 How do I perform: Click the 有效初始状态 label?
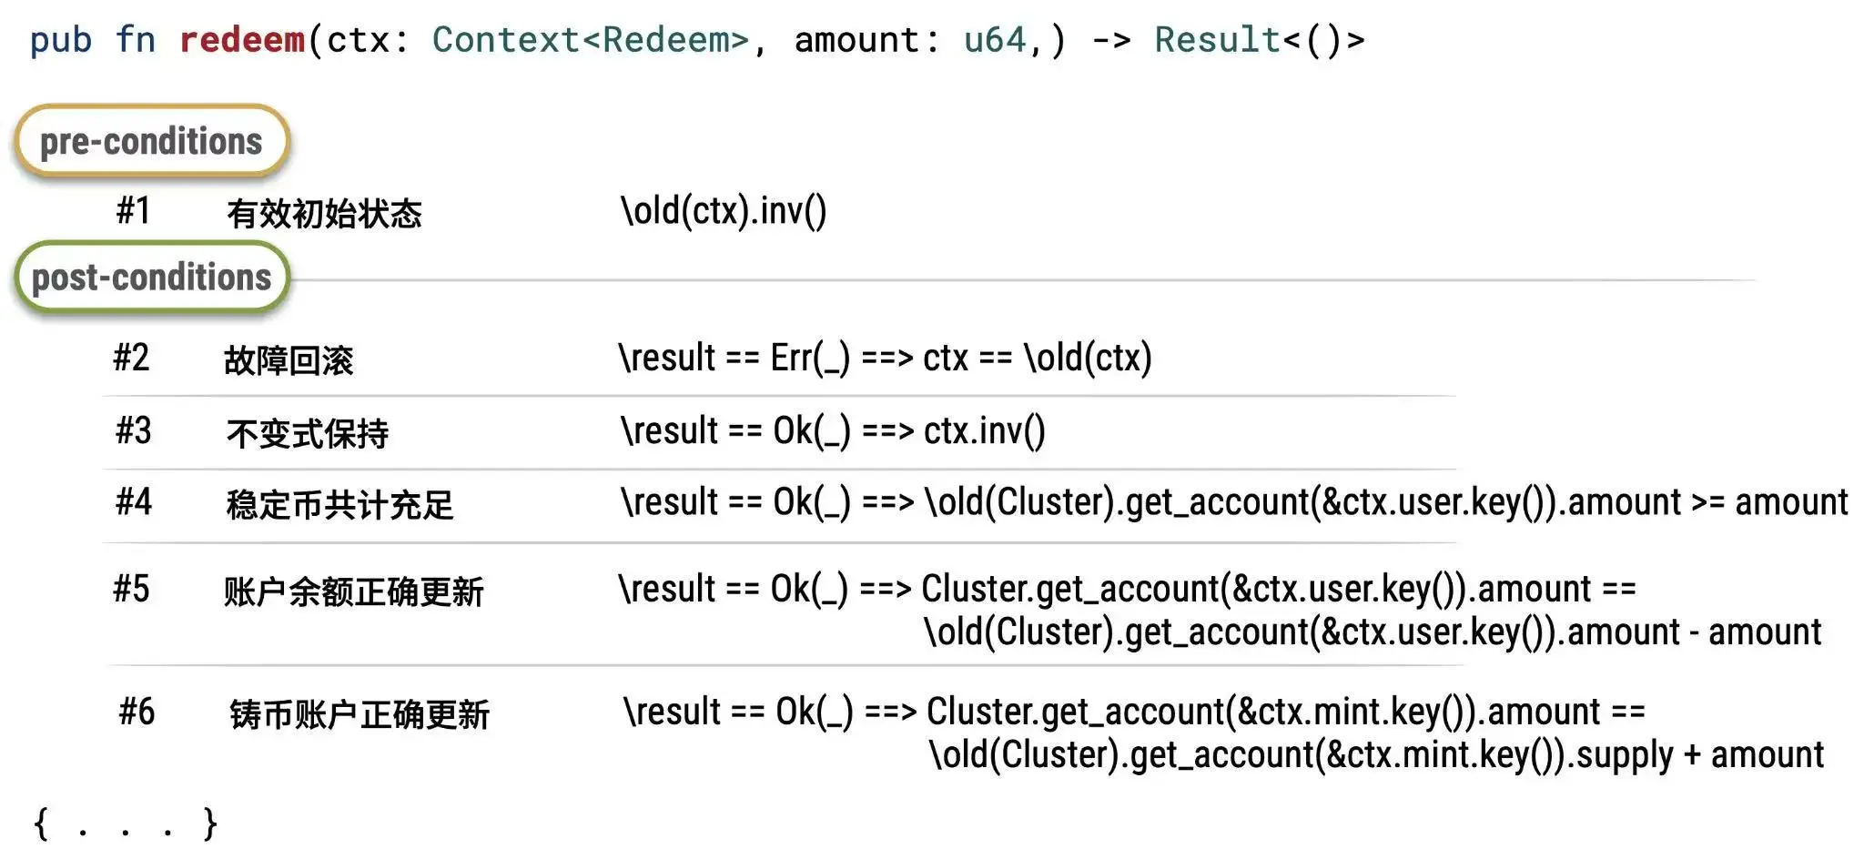(324, 214)
